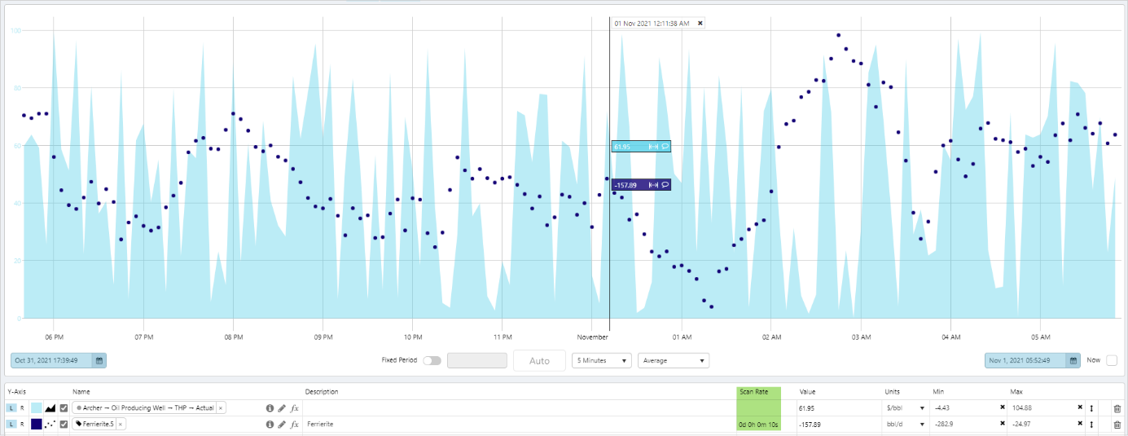Edit the Ferrierite.5 tag with the pencil icon
Viewport: 1128px width, 436px height.
[x=282, y=424]
